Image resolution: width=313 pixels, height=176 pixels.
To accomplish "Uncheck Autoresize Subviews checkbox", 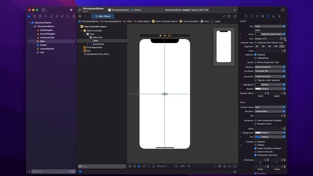I will click(255, 155).
